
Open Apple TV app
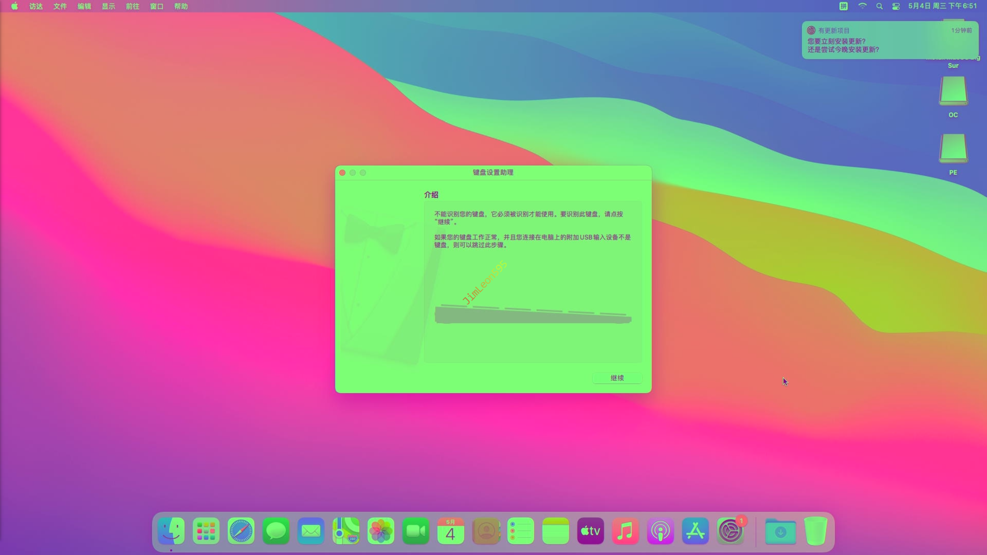(590, 531)
